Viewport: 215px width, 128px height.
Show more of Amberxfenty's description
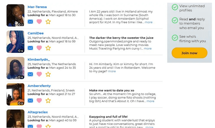[x=151, y=101]
